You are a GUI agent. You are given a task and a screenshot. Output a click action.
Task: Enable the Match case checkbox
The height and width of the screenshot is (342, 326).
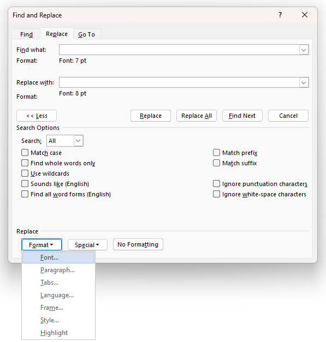[25, 153]
